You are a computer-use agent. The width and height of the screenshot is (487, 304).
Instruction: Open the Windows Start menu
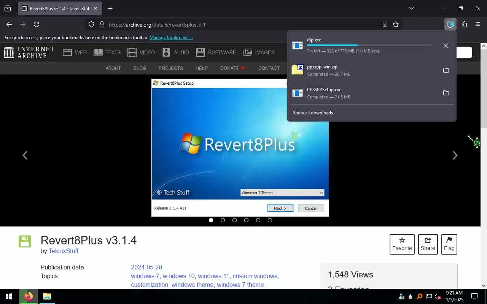tap(9, 296)
